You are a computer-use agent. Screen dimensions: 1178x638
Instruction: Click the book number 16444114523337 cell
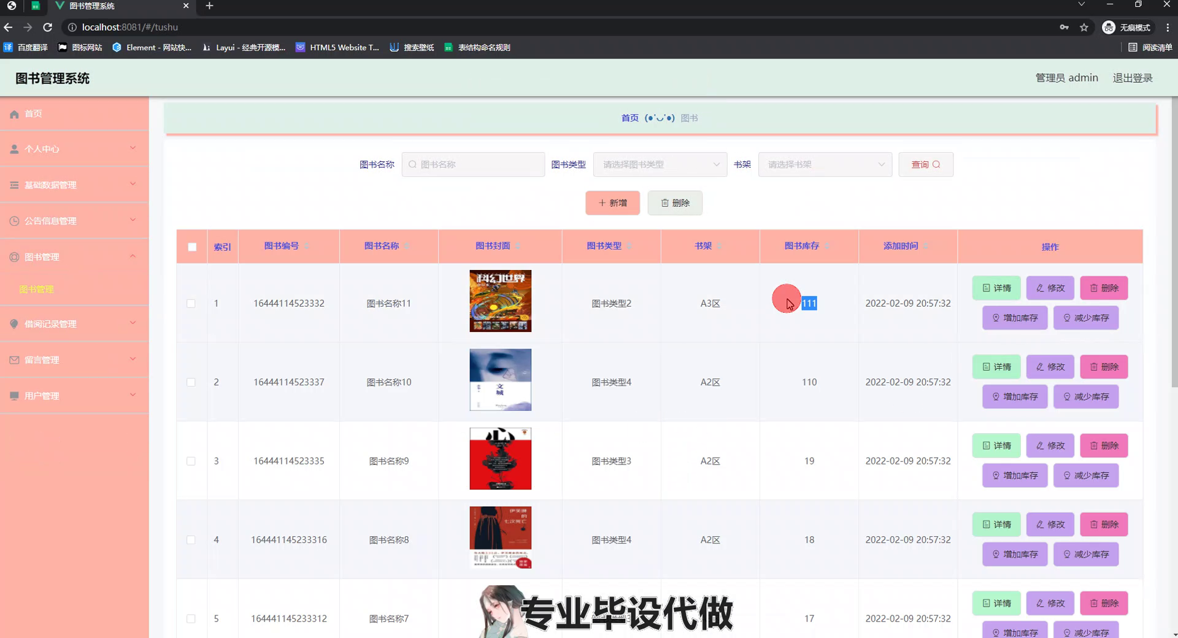pos(289,382)
